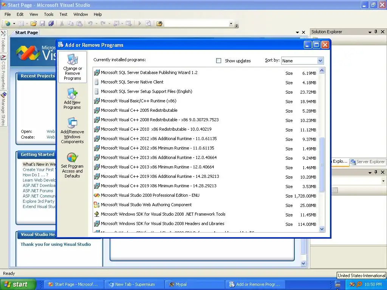Select Microsoft Visual Basic/C++ Runtime (x86)
Image resolution: width=387 pixels, height=290 pixels.
(x=206, y=101)
